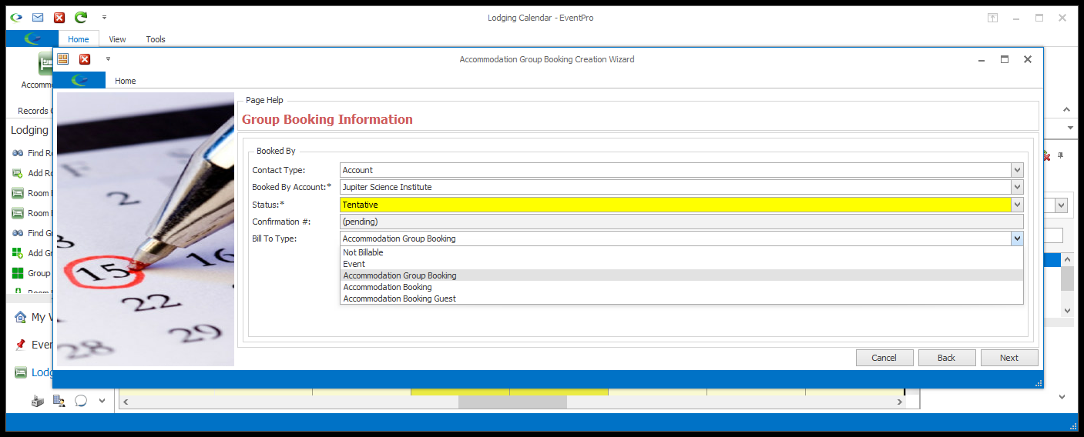Screen dimensions: 1084x437
Task: Choose Event from Bill To list
Action: point(682,264)
